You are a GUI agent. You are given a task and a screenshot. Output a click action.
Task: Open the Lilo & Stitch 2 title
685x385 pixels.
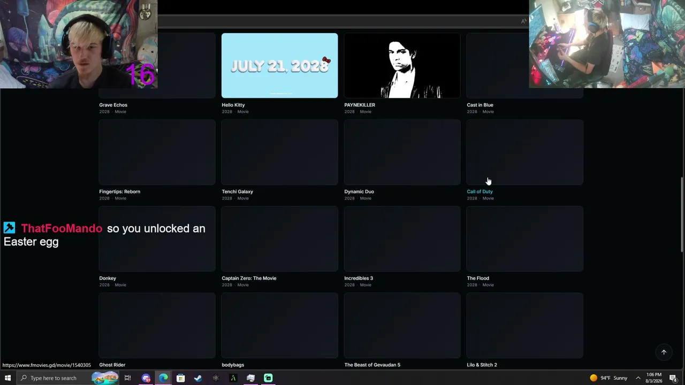pyautogui.click(x=482, y=365)
